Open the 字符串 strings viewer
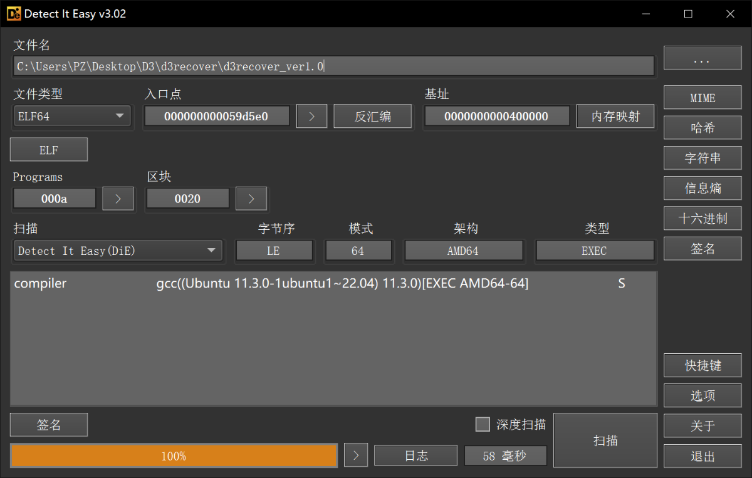This screenshot has width=752, height=478. tap(702, 158)
